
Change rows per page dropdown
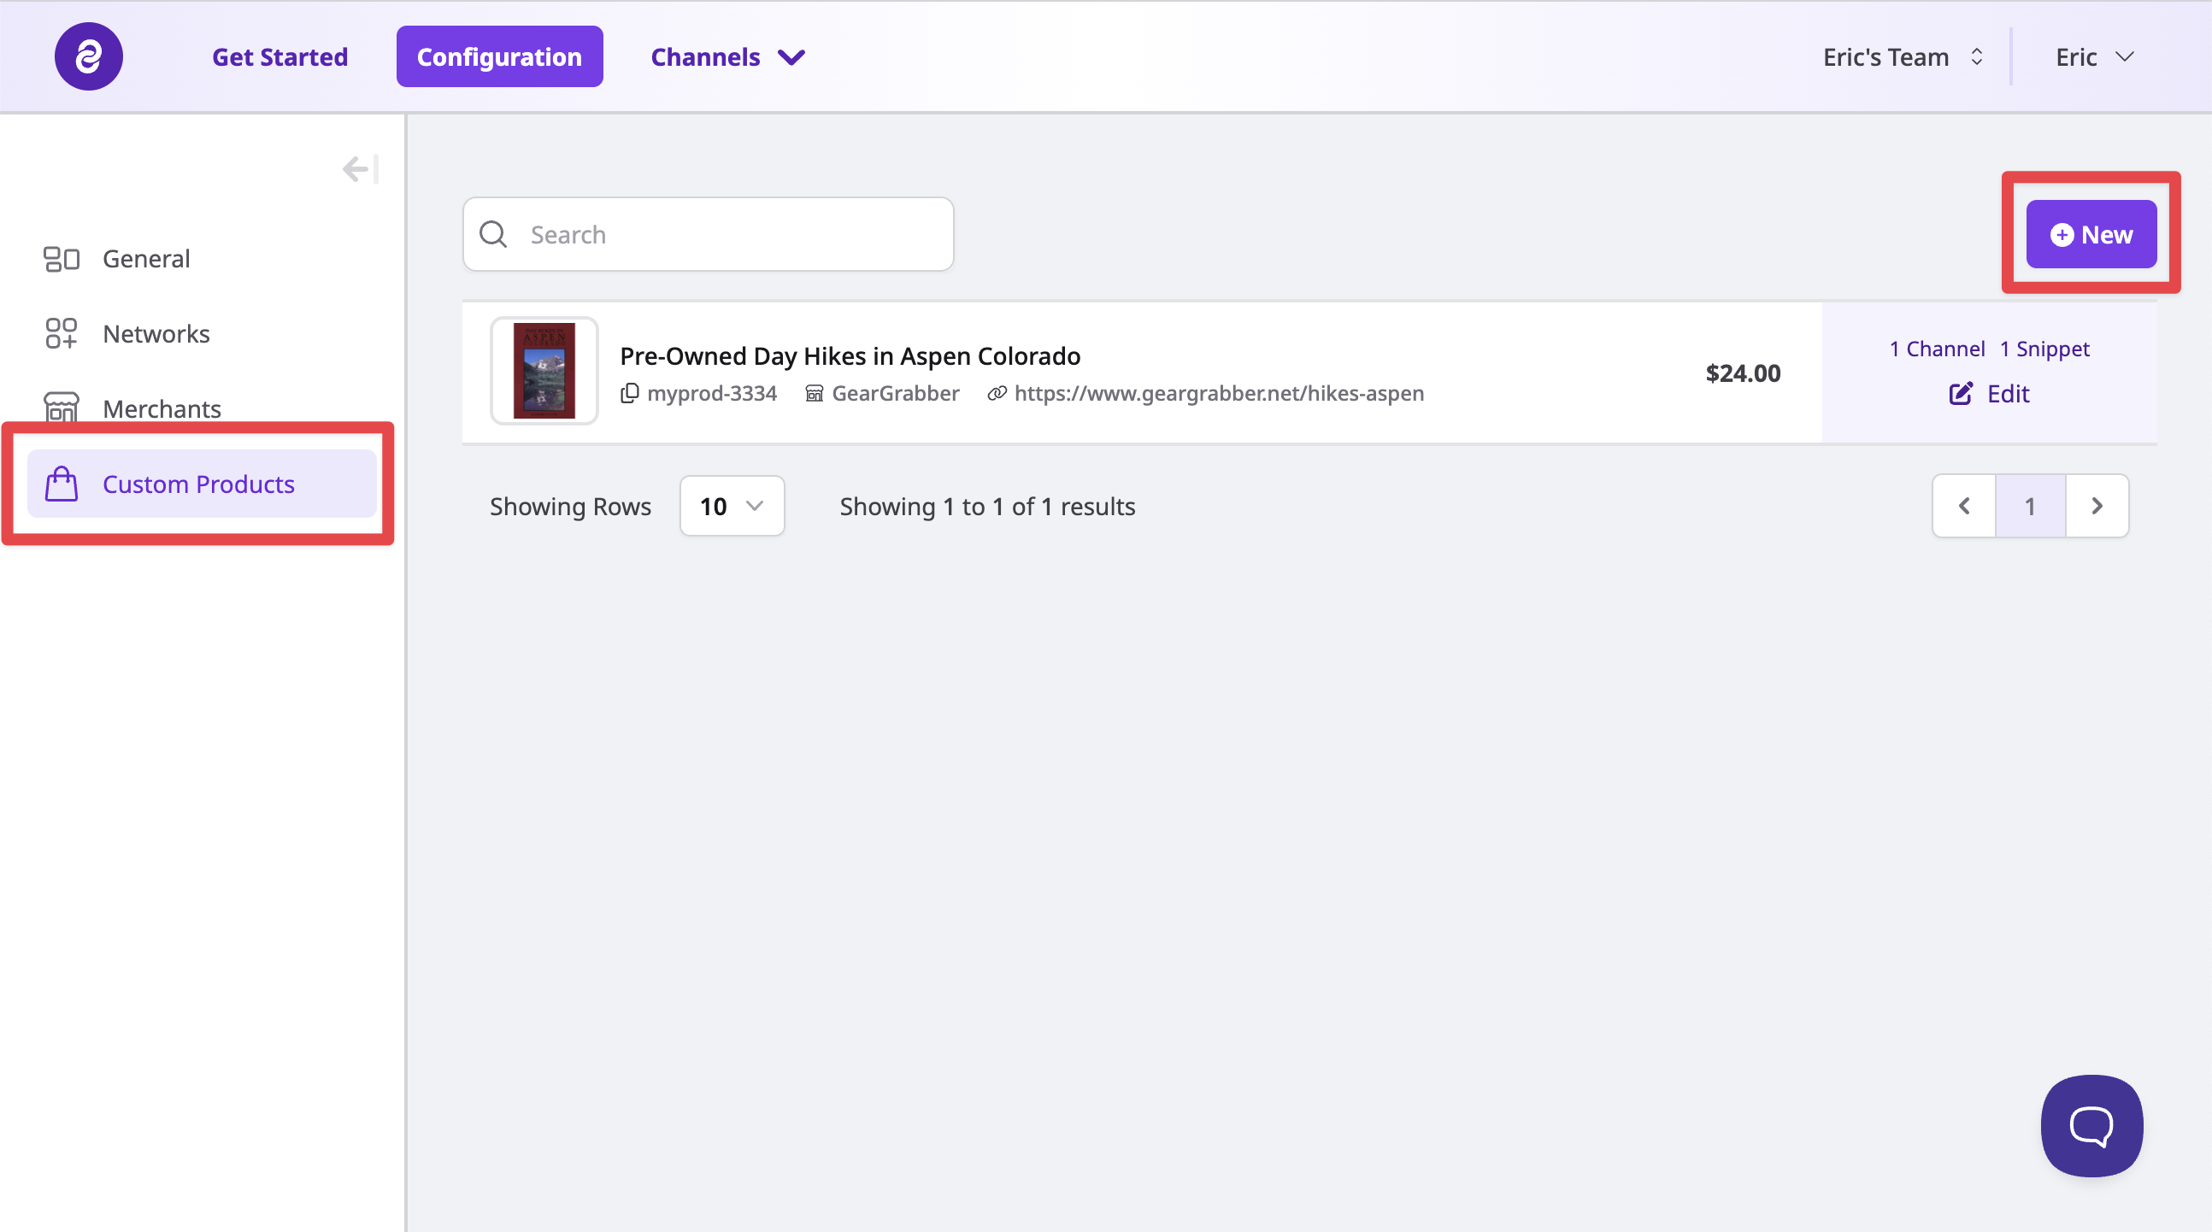pyautogui.click(x=732, y=506)
